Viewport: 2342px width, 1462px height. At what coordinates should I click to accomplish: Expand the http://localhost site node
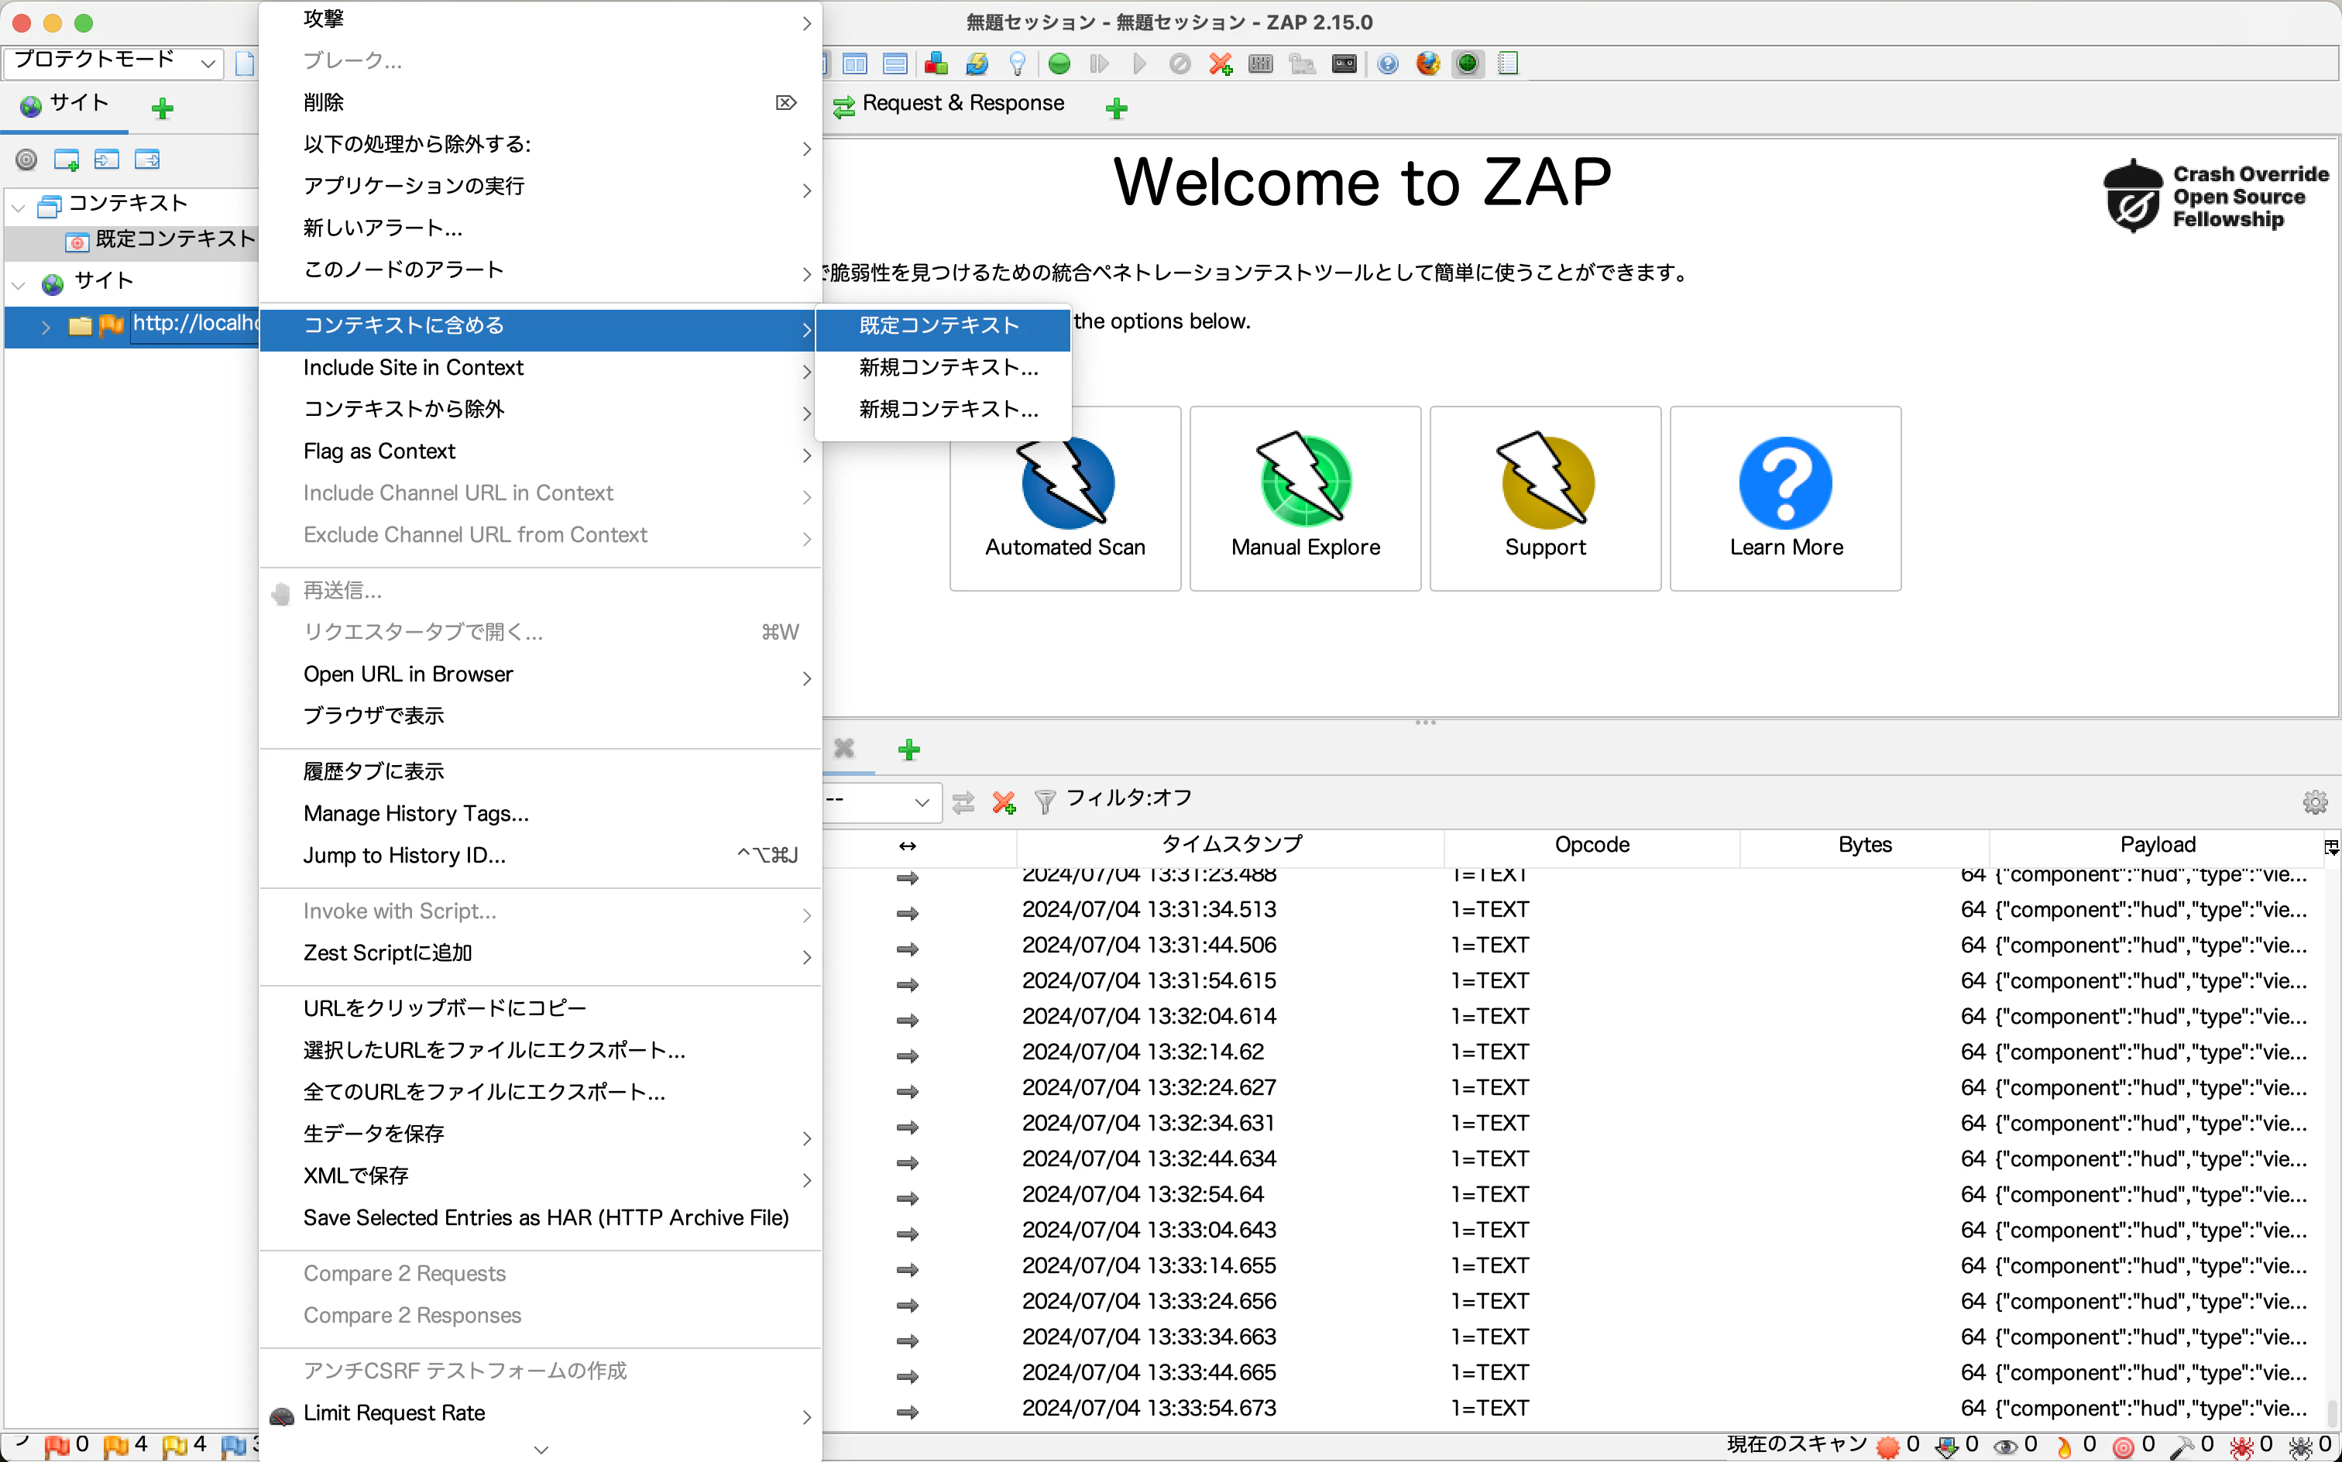pyautogui.click(x=46, y=327)
